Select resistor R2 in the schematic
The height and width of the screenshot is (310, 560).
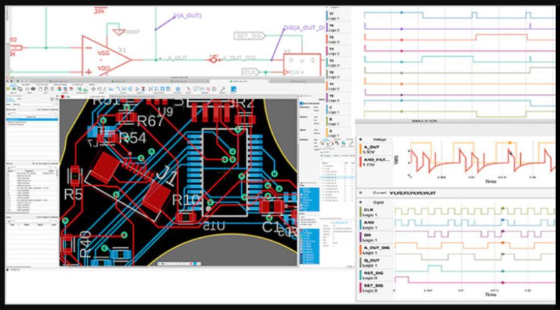[x=14, y=47]
